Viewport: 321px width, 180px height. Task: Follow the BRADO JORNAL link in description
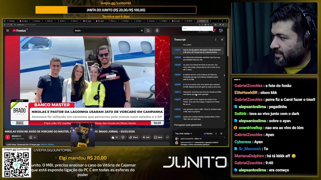(47, 144)
